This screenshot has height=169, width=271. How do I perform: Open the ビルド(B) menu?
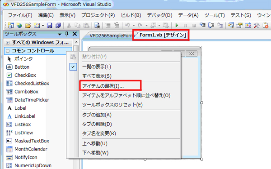pos(131,15)
